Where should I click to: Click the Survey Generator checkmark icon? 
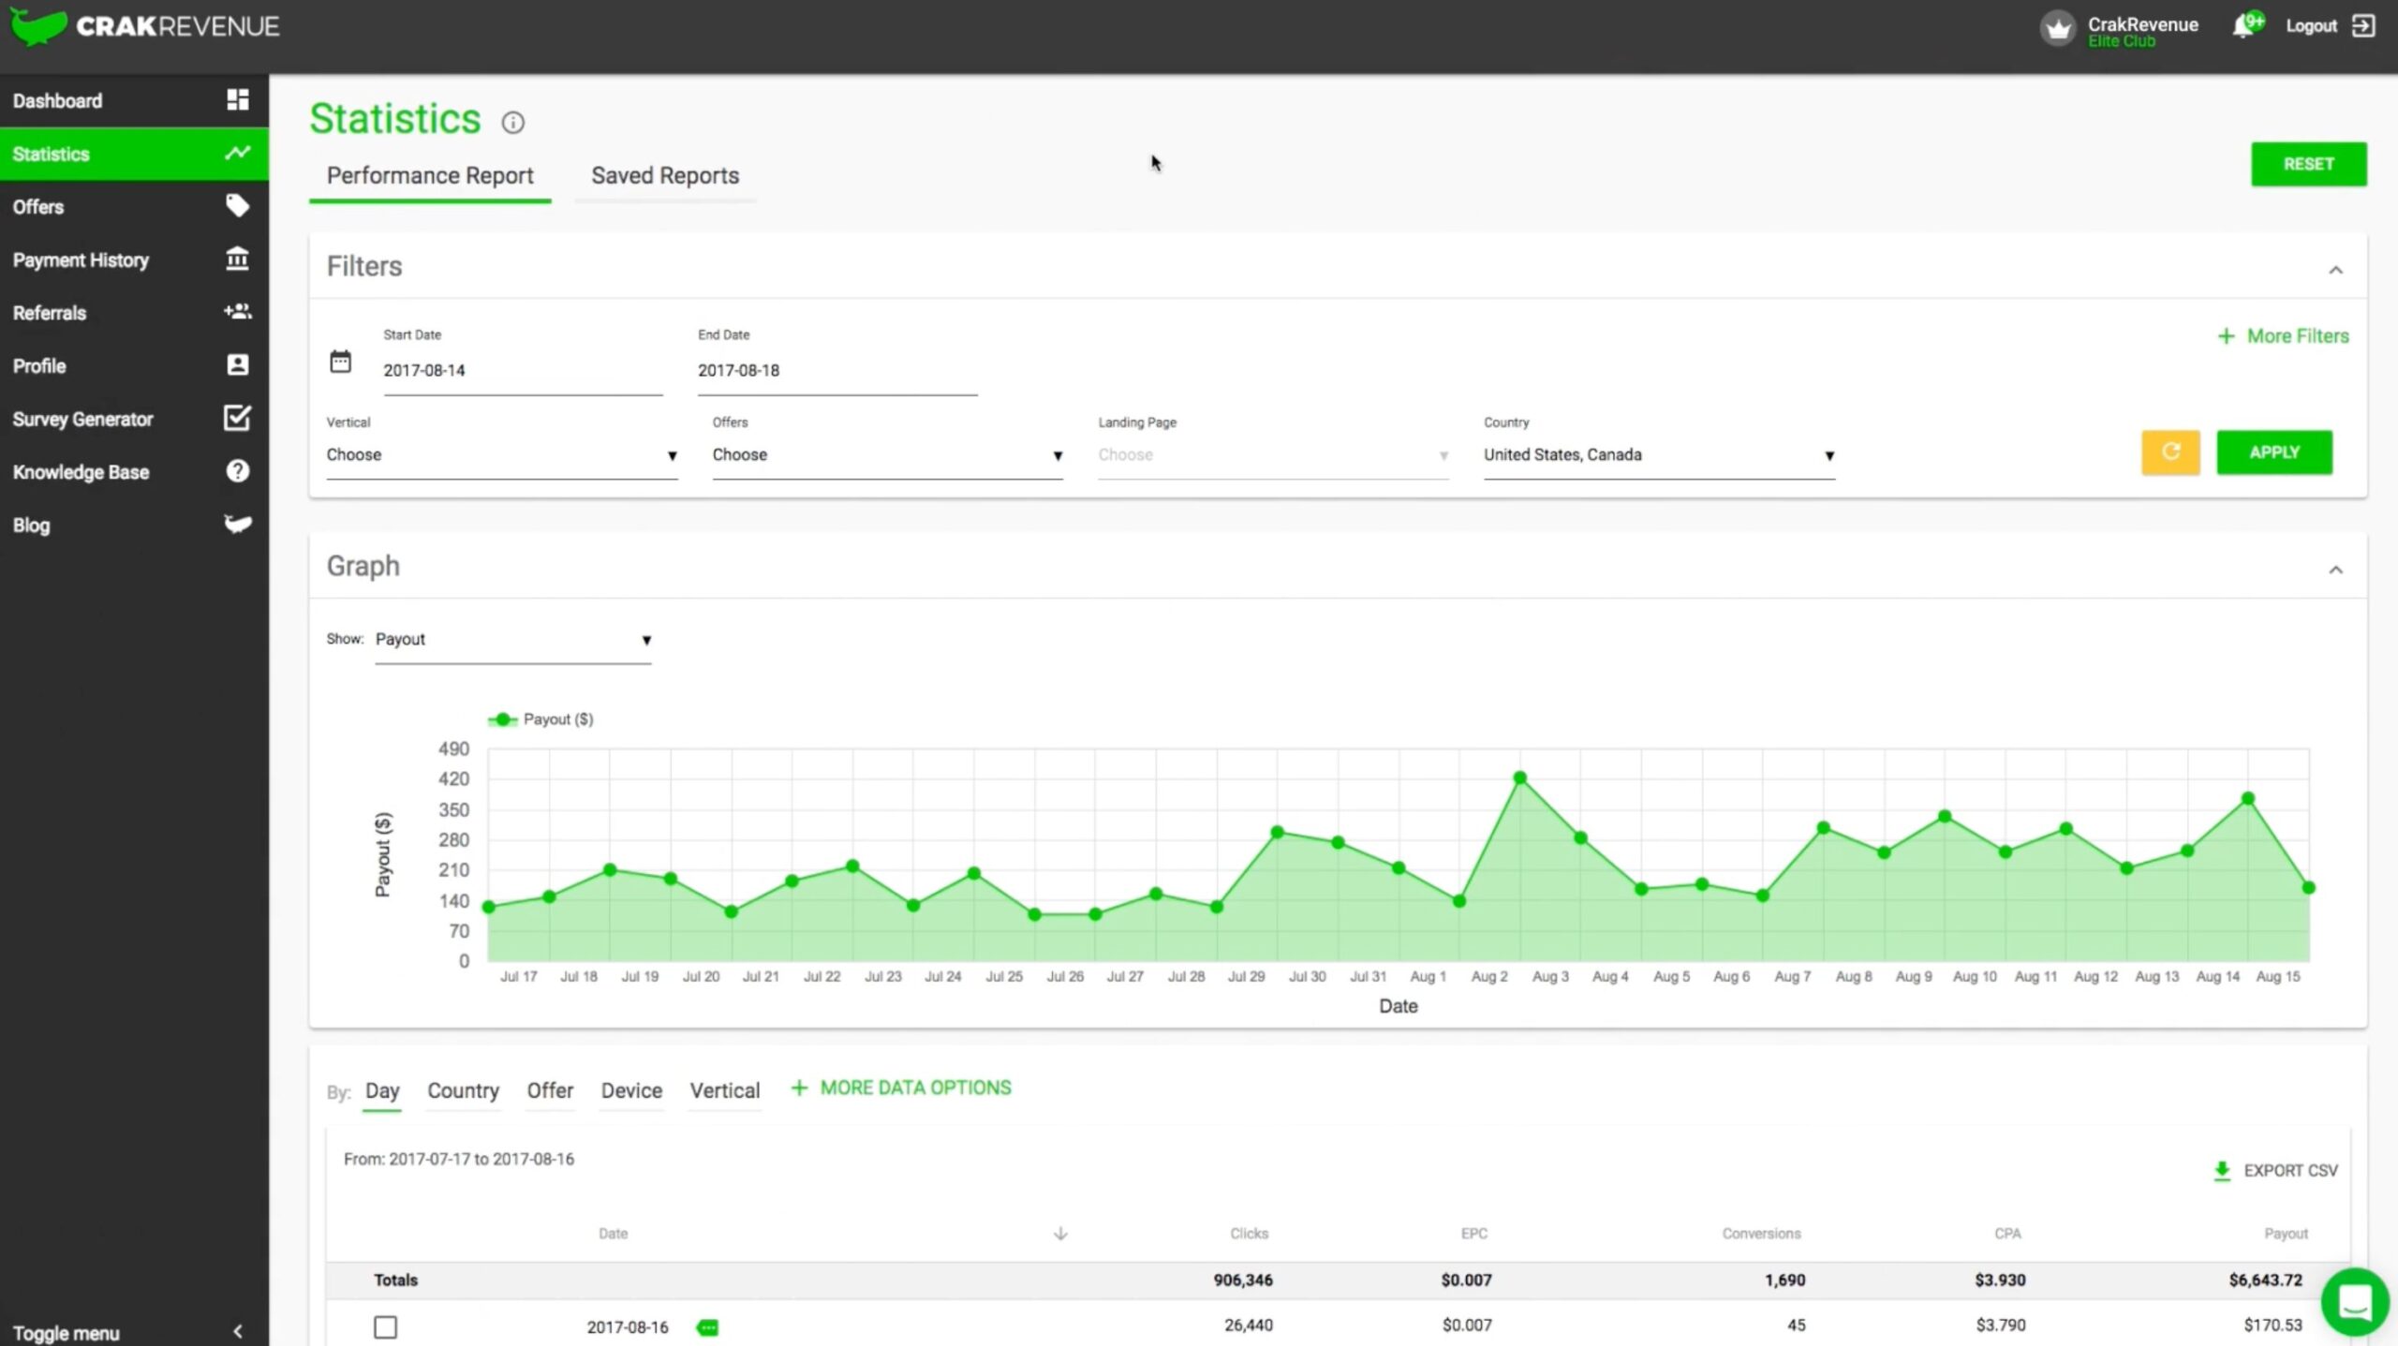pyautogui.click(x=238, y=418)
